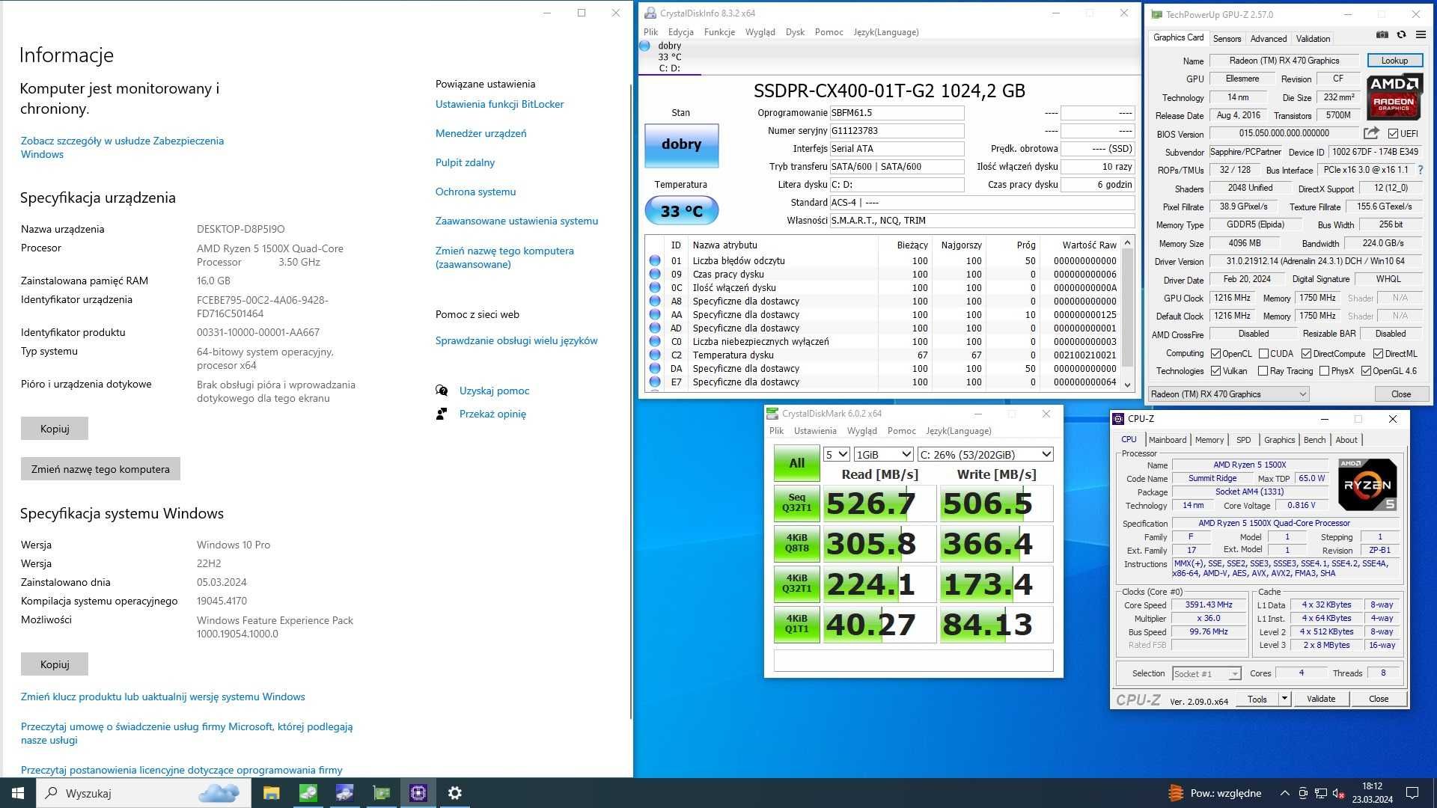1437x808 pixels.
Task: Open the 1GiB test size dropdown
Action: pos(883,454)
